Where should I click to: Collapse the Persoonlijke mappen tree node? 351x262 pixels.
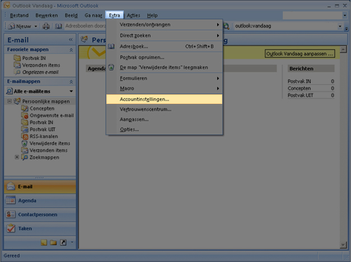(x=10, y=101)
